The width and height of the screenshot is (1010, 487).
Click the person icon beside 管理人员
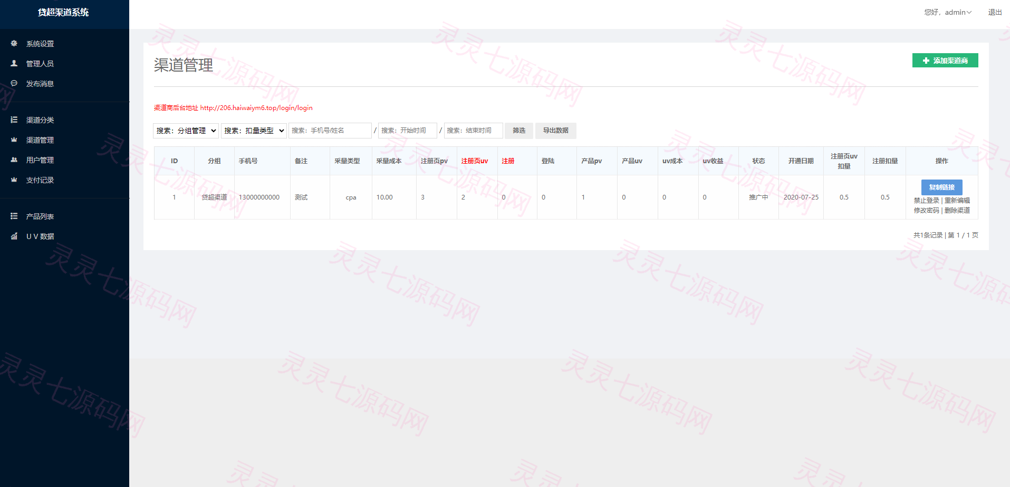click(14, 64)
